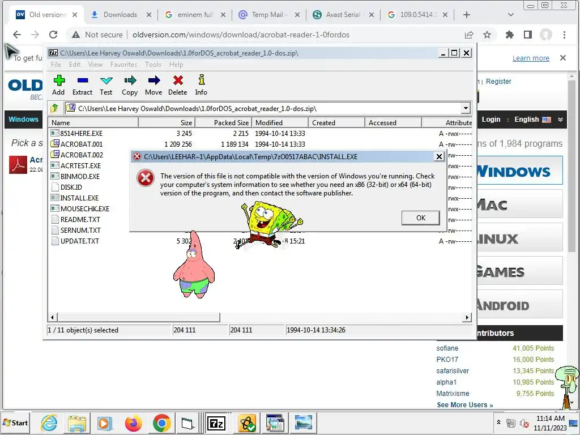
Task: Click the Add button in 7-Zip toolbar
Action: point(58,86)
